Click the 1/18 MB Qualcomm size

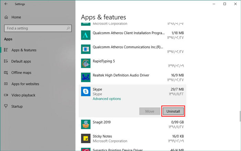tap(178, 33)
